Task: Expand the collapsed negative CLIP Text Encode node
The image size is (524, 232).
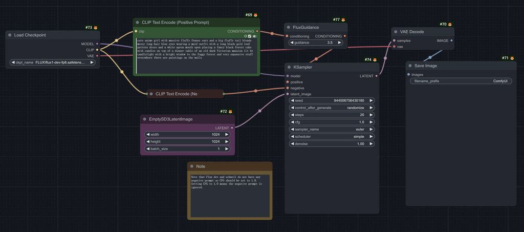Action: [x=151, y=94]
